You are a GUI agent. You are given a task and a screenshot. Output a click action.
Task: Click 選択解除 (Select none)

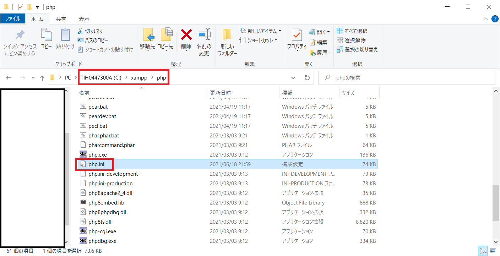click(x=351, y=40)
